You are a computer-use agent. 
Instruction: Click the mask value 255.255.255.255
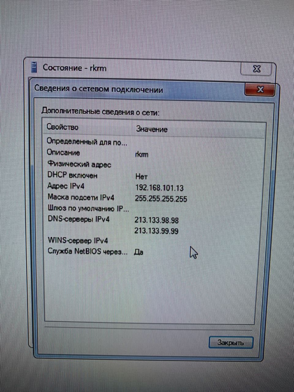pos(161,199)
